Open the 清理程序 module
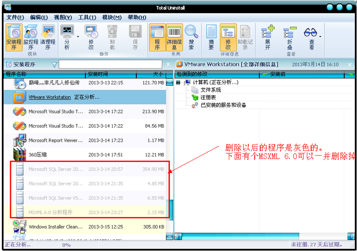 click(48, 37)
